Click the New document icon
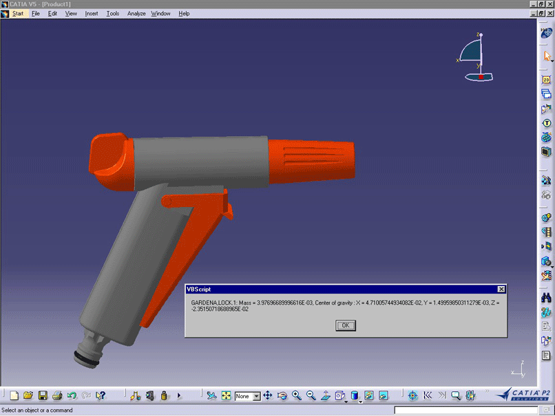This screenshot has height=416, width=555. pyautogui.click(x=14, y=395)
